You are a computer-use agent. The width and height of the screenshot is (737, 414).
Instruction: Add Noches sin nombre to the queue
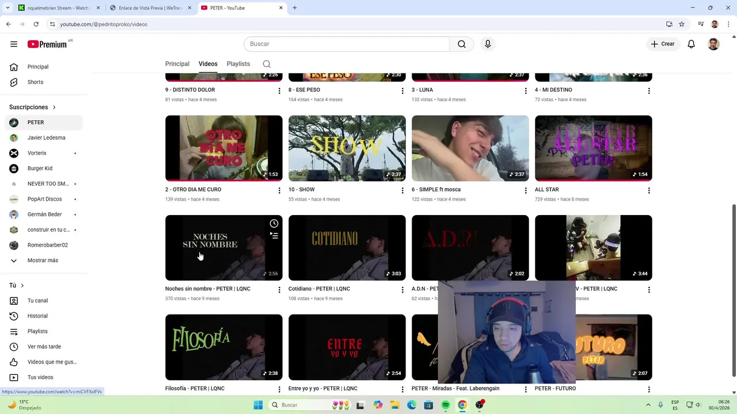[274, 236]
